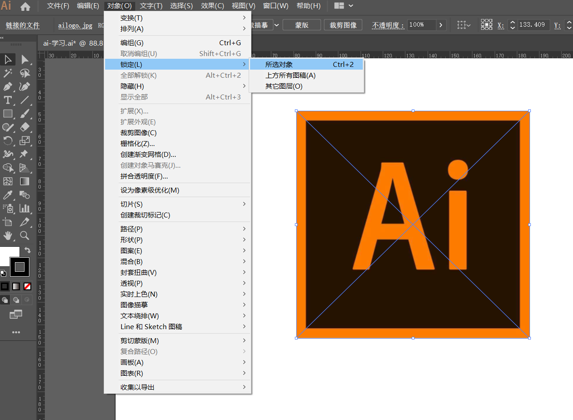Screen dimensions: 573x420
Task: Select the Eraser tool
Action: pos(25,127)
